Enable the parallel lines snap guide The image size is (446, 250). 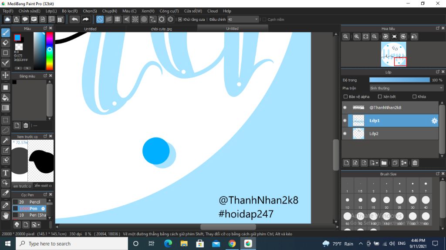point(108,19)
